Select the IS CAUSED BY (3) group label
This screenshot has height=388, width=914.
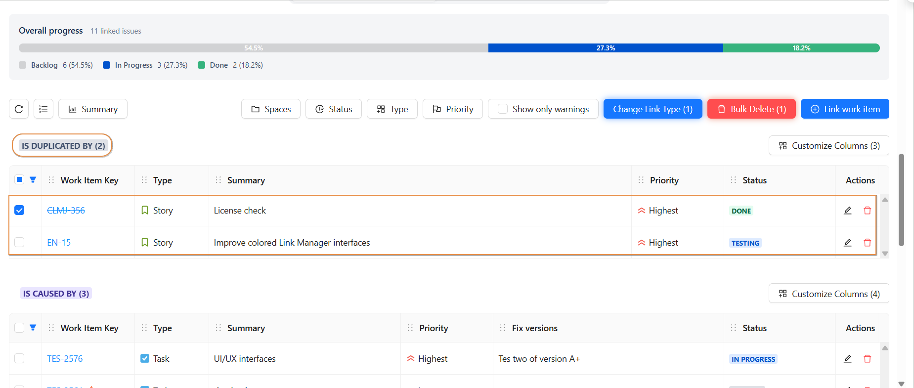[x=56, y=294]
